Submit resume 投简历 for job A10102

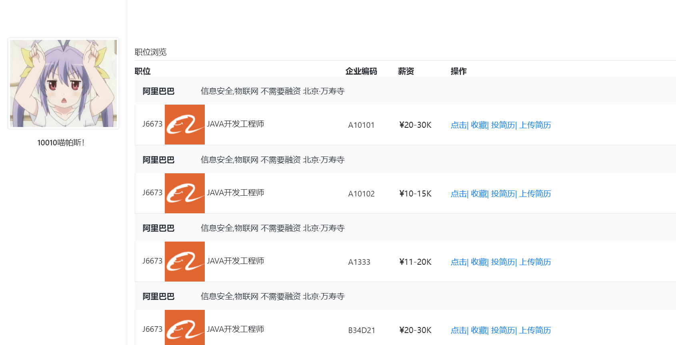click(503, 194)
